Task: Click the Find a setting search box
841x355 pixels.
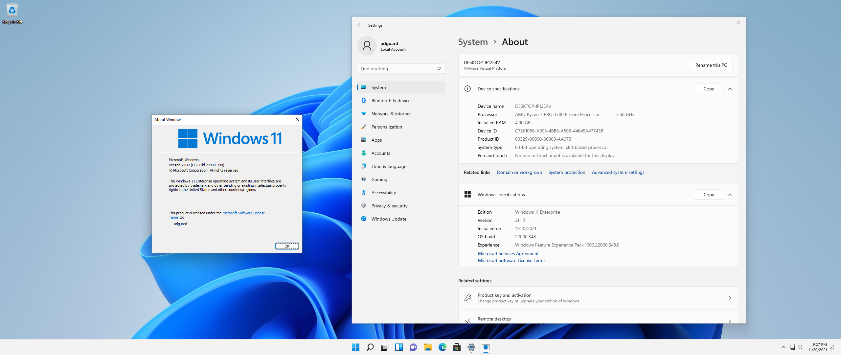Action: point(401,69)
